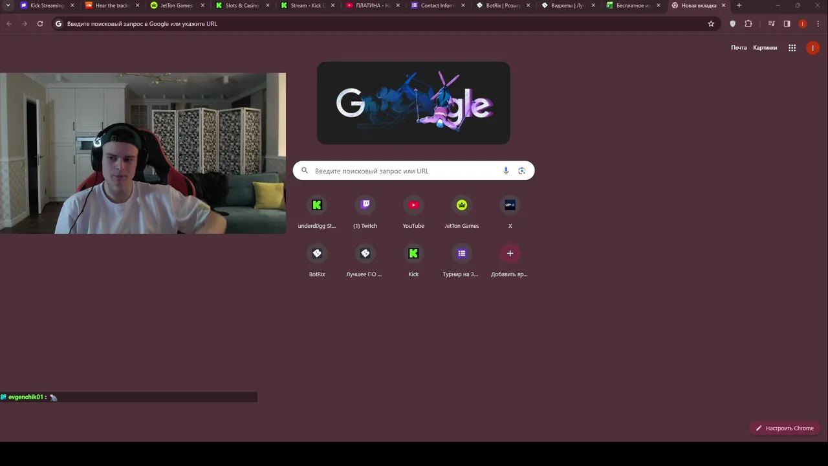This screenshot has width=828, height=466.
Task: Bookmark this page with the star
Action: 711,24
